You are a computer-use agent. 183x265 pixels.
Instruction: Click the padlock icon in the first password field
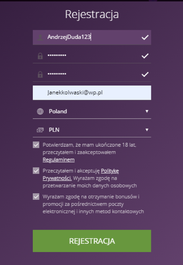click(x=40, y=56)
